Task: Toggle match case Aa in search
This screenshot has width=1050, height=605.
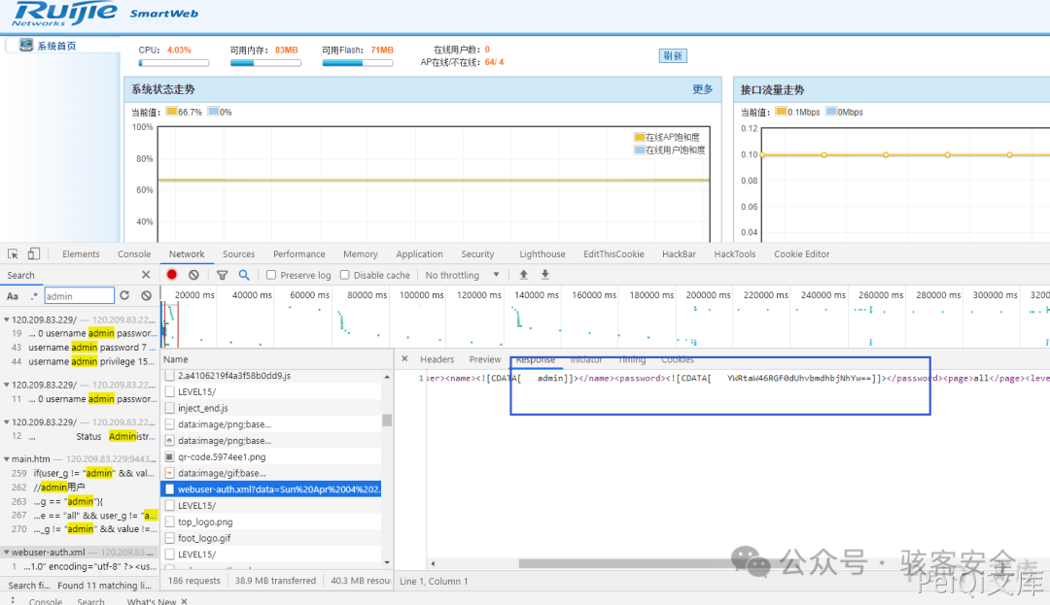Action: (13, 296)
